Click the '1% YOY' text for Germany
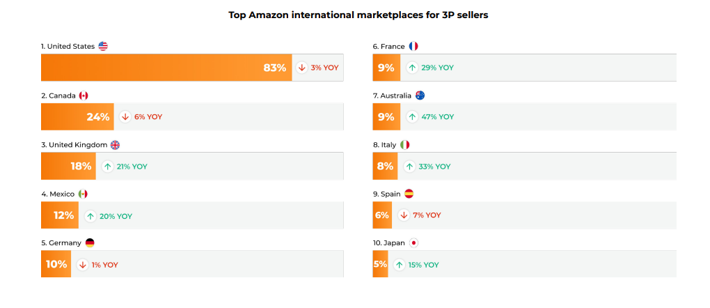Viewport: 710px width, 308px height. pyautogui.click(x=104, y=265)
